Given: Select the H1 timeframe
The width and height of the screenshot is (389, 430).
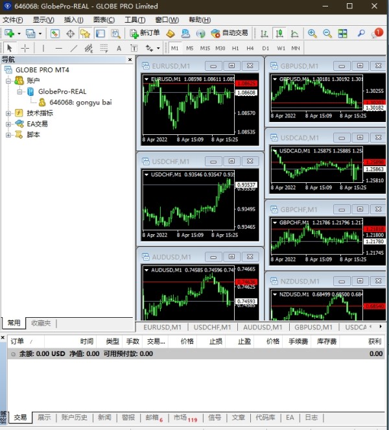Looking at the screenshot, I should pyautogui.click(x=235, y=48).
